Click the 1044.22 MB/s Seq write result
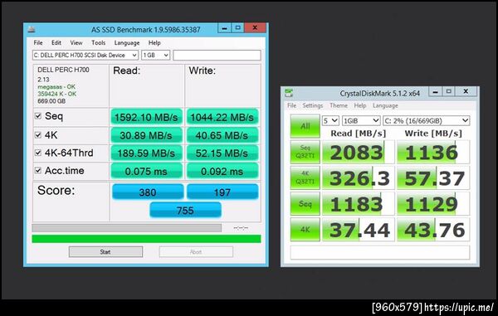 (x=222, y=117)
